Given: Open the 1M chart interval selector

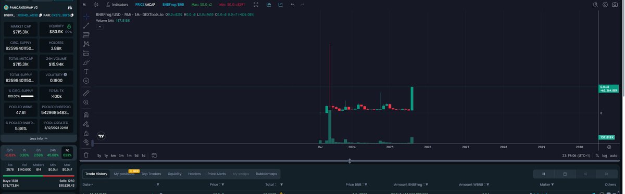Looking at the screenshot, I should (84, 4).
